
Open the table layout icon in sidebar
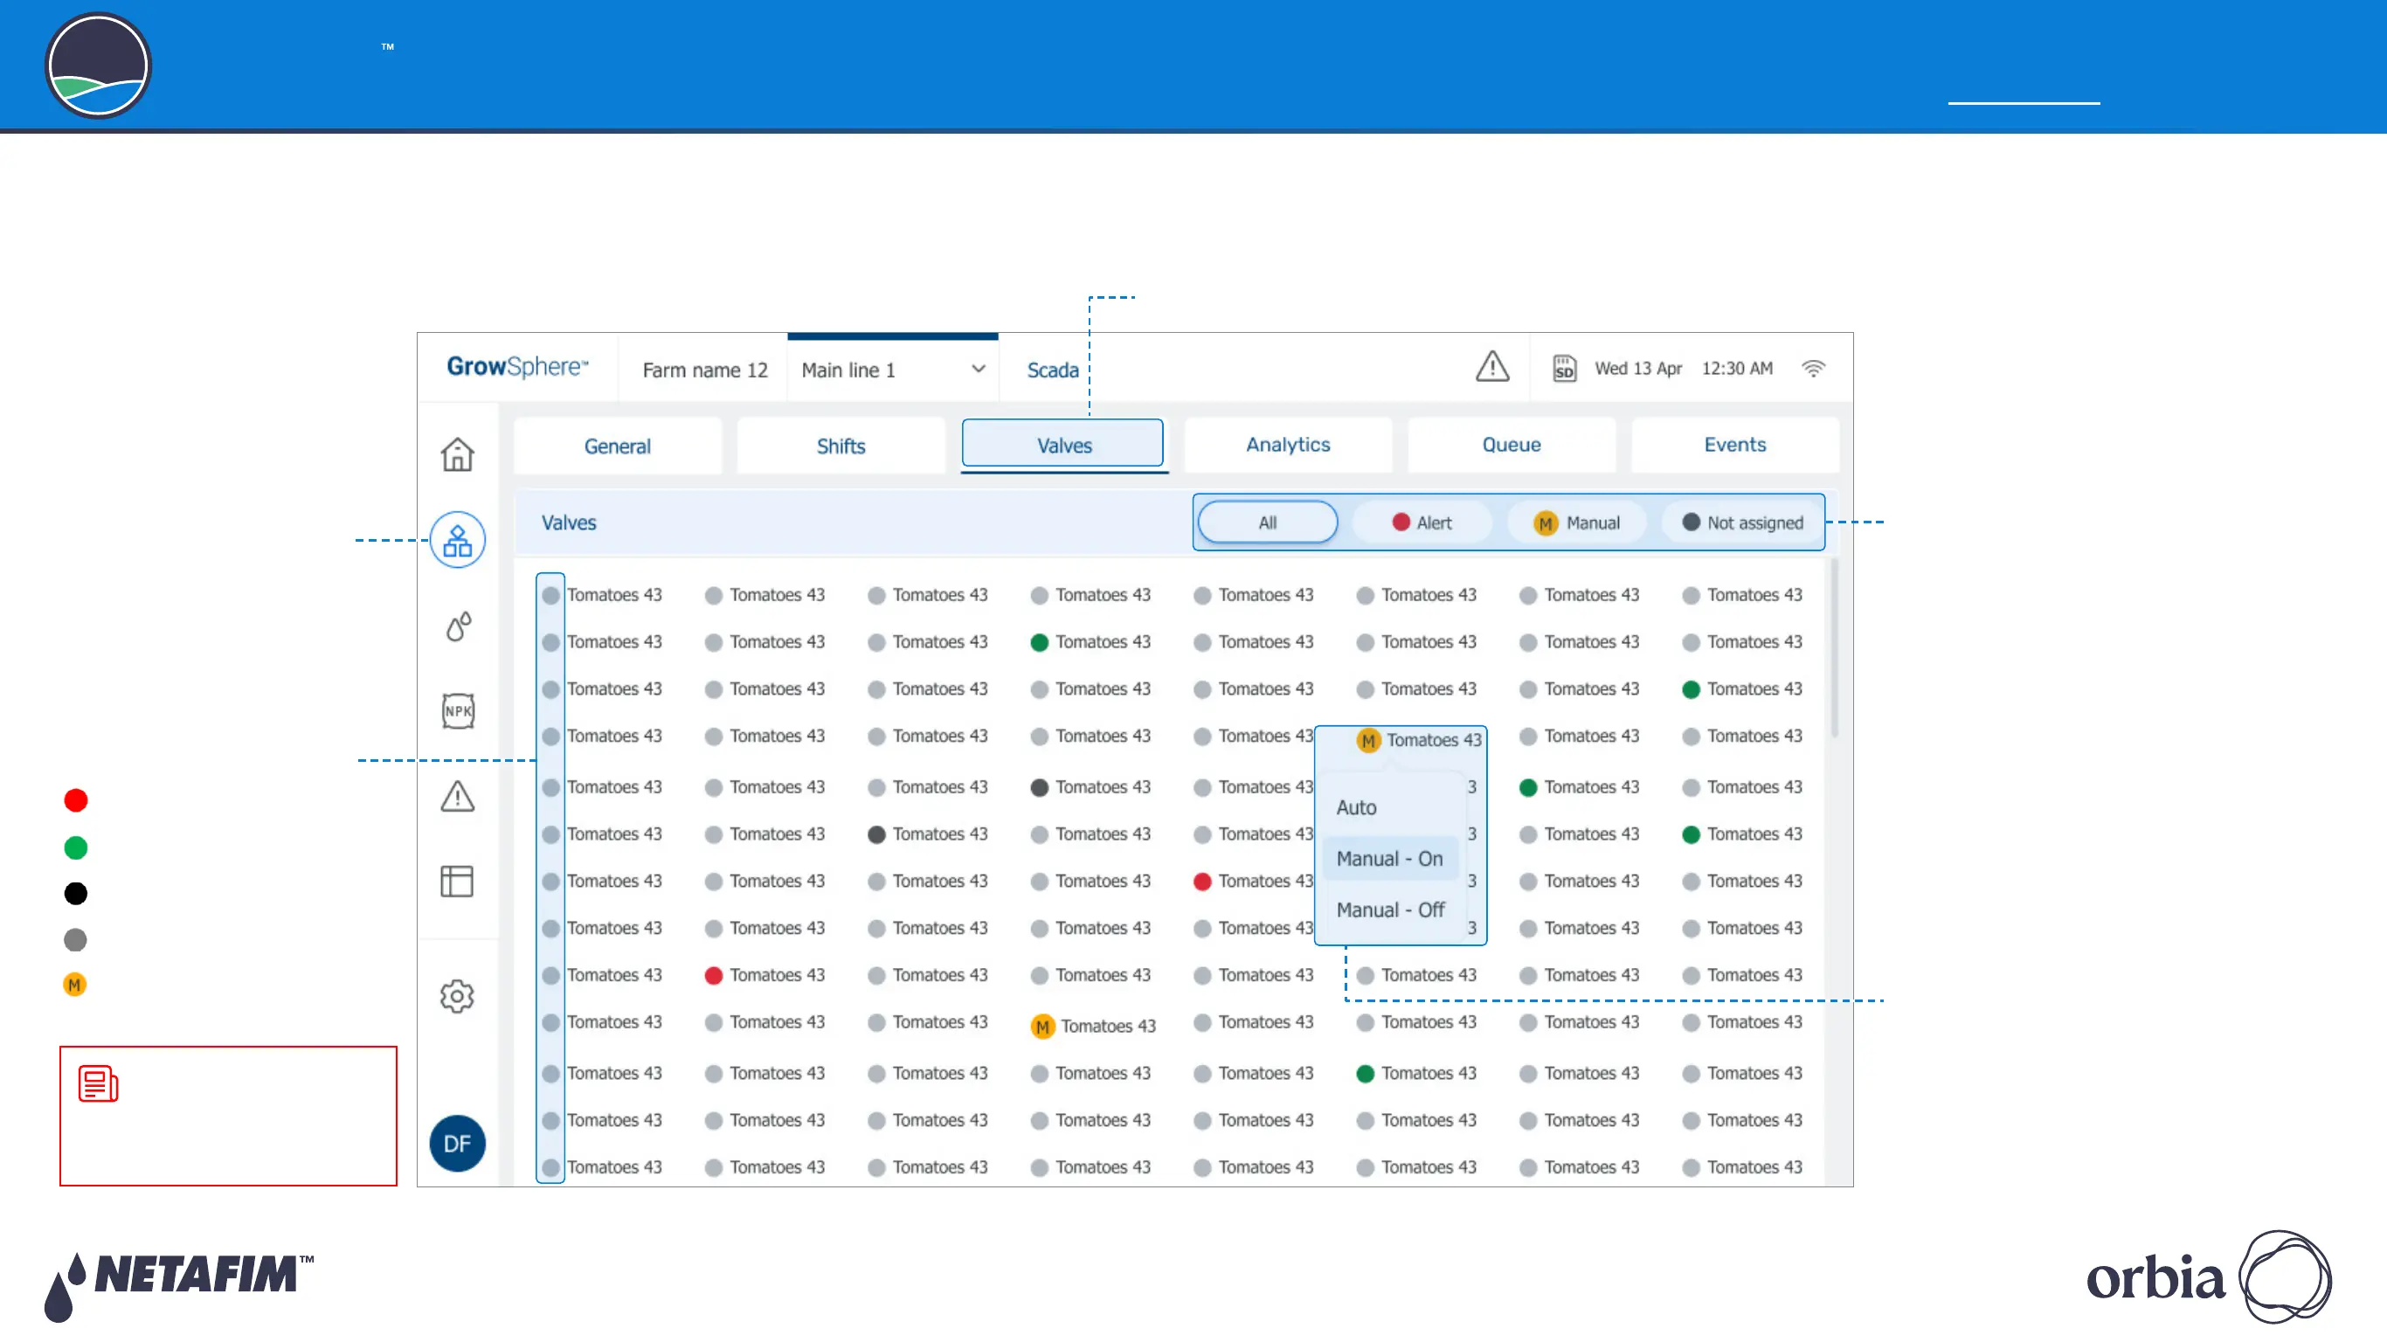point(457,881)
